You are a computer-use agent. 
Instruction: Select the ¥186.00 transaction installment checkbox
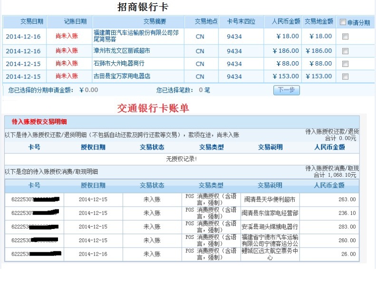tap(346, 51)
